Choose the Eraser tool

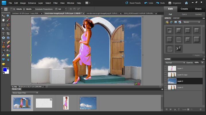8,46
